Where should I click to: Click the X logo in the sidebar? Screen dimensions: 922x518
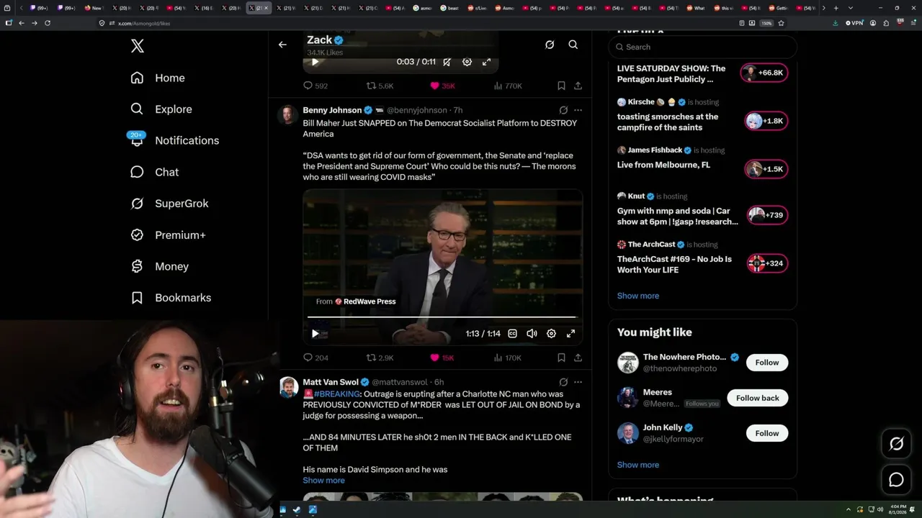click(x=138, y=47)
